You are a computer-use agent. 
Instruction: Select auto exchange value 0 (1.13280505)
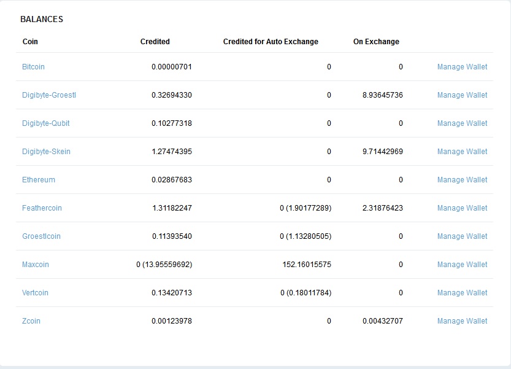click(x=305, y=236)
